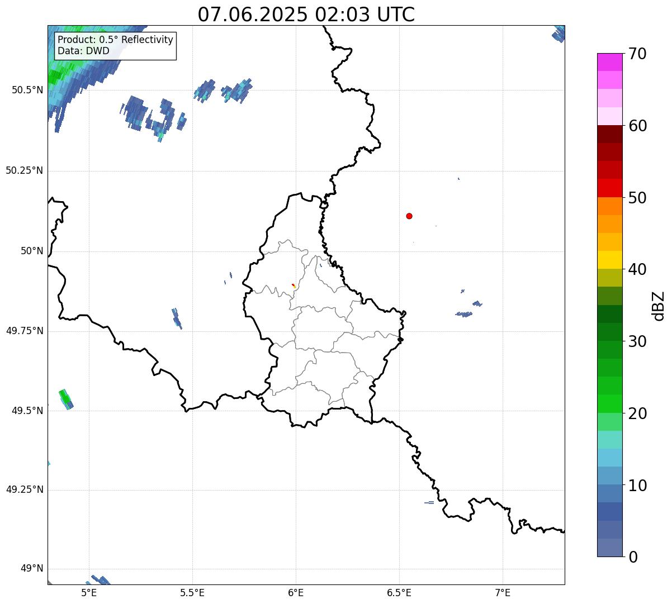Click the 49.5°N latitude label
This screenshot has height=604, width=672.
[27, 411]
